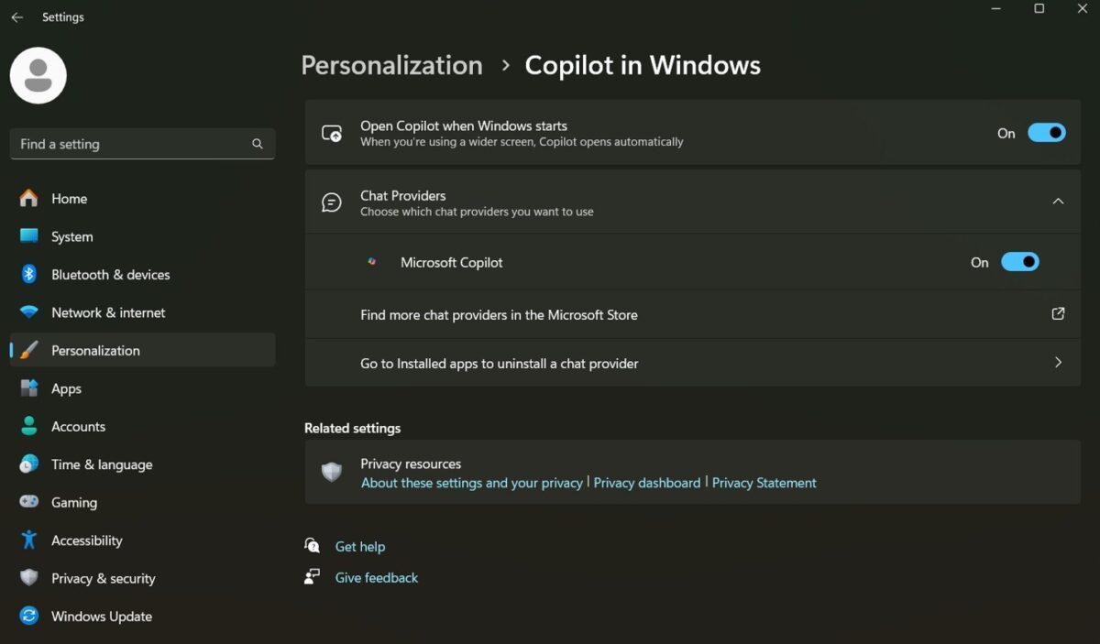Click the external link icon for Microsoft Store
This screenshot has height=644, width=1100.
[1058, 314]
